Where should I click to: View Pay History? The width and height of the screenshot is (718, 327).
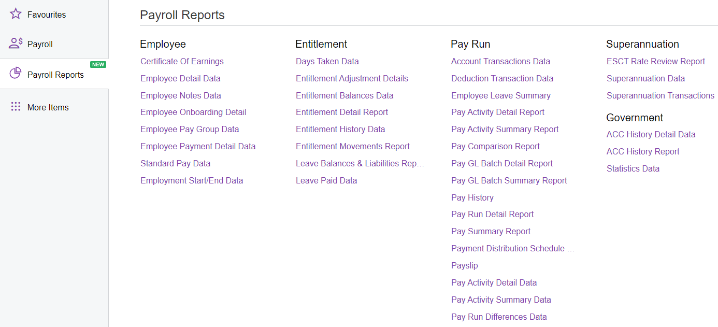point(472,197)
